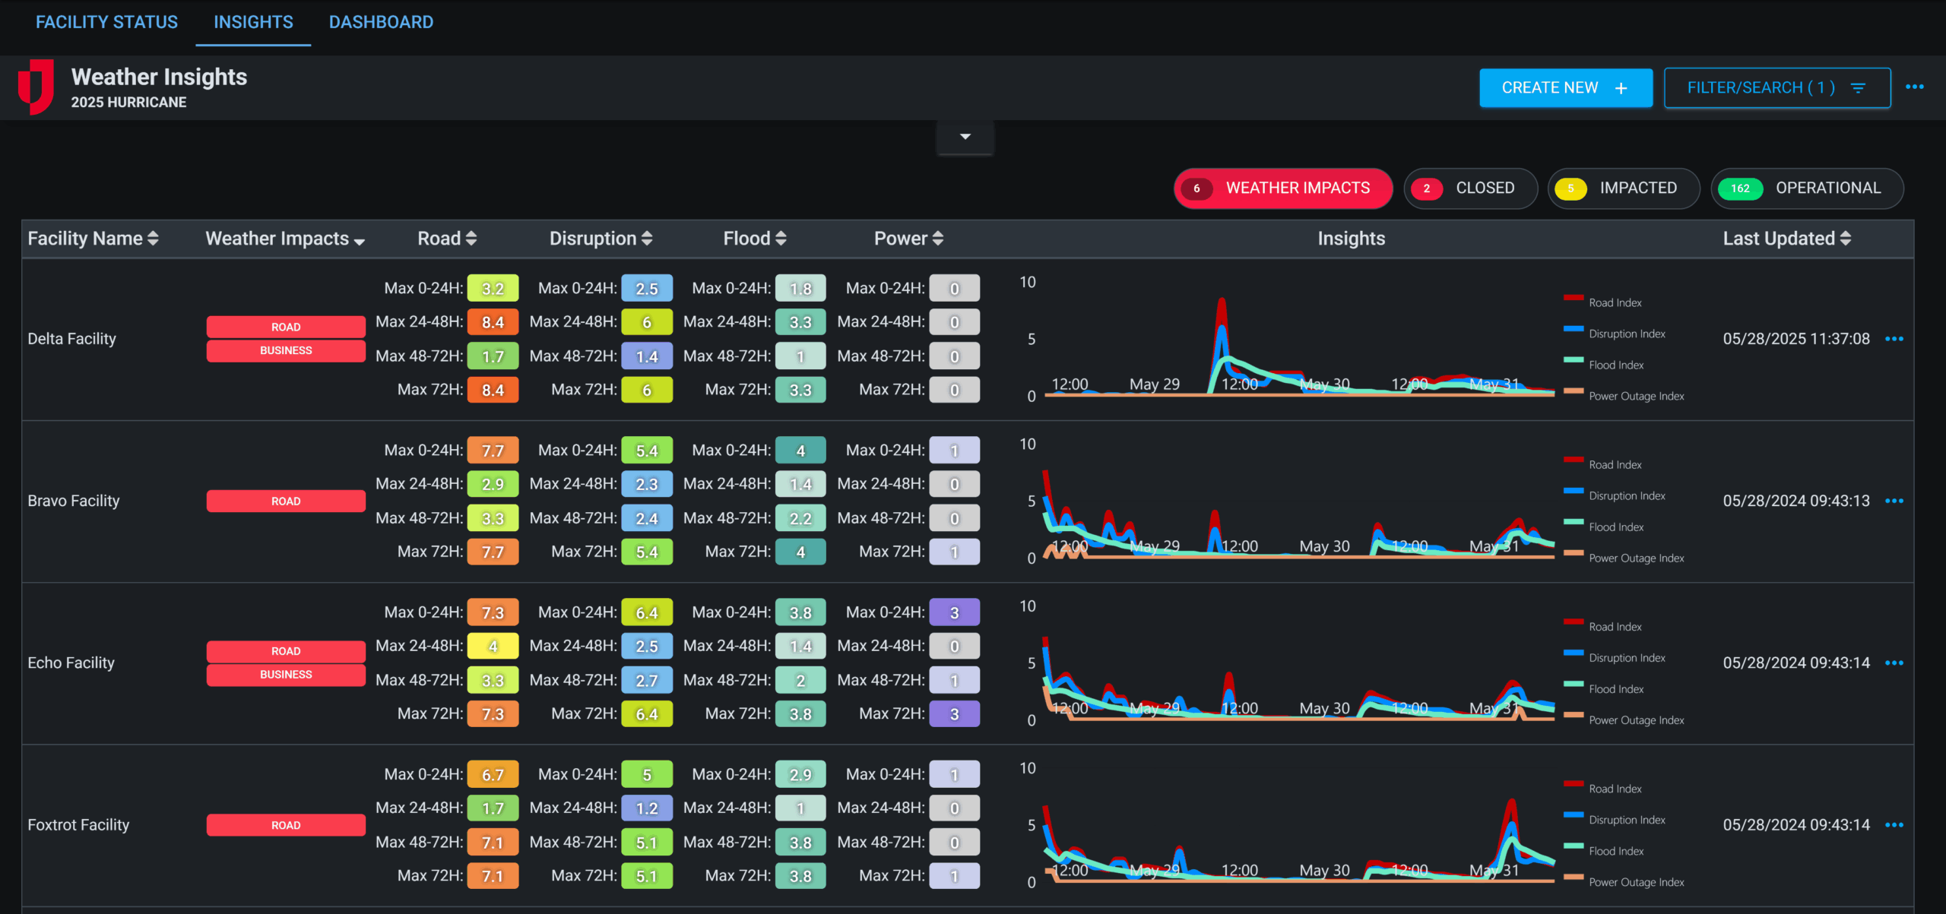
Task: Toggle Road Index legend in Delta chart
Action: 1614,302
